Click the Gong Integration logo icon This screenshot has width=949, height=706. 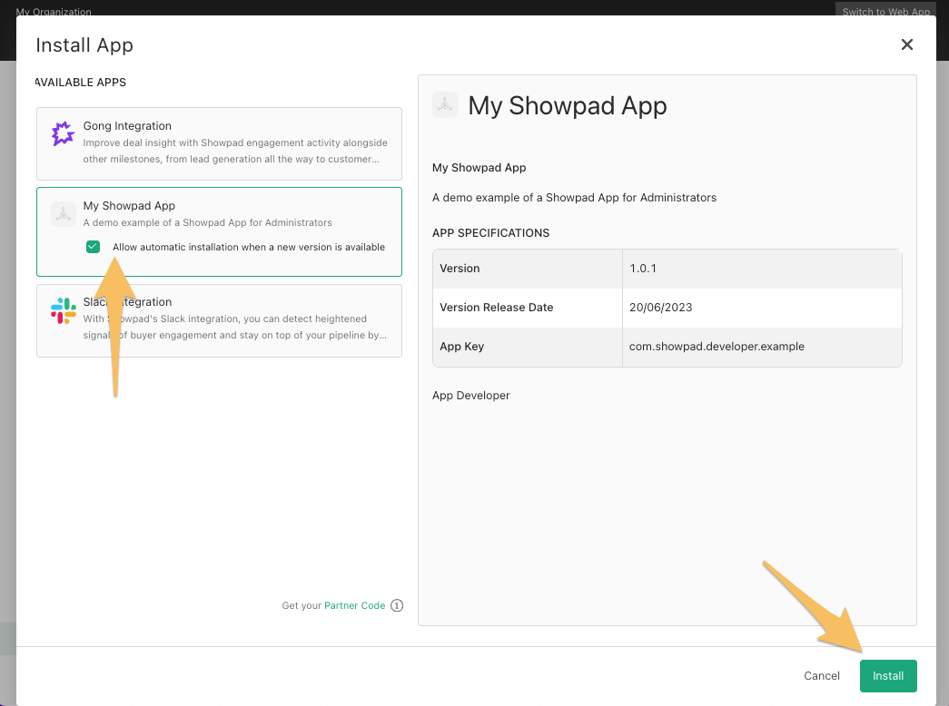pos(63,133)
